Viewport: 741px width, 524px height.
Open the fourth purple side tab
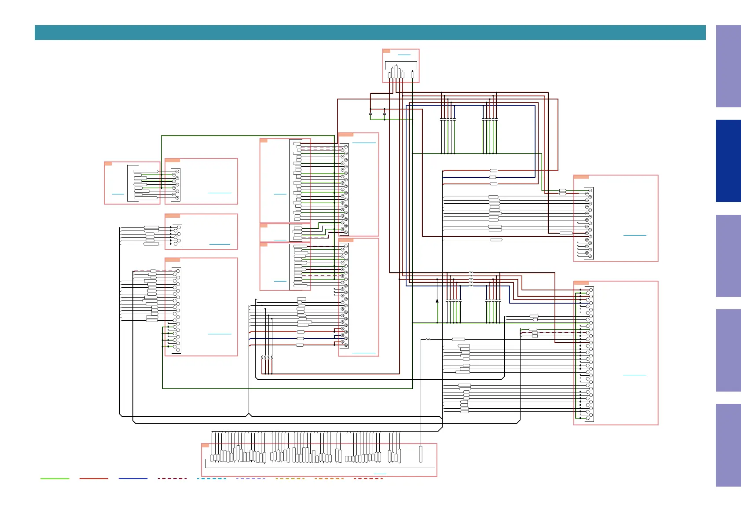click(728, 351)
